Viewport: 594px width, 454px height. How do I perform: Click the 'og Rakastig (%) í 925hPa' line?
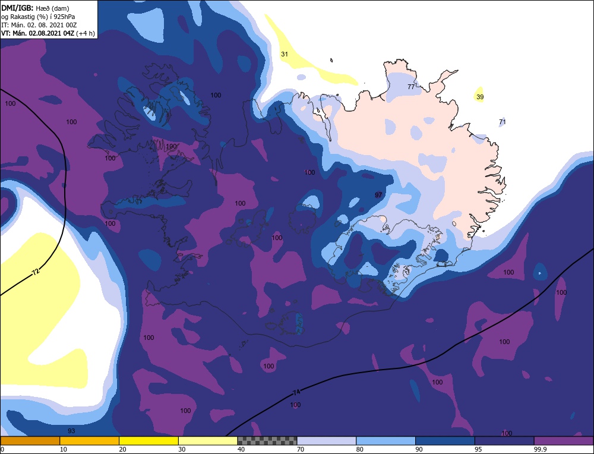(38, 17)
